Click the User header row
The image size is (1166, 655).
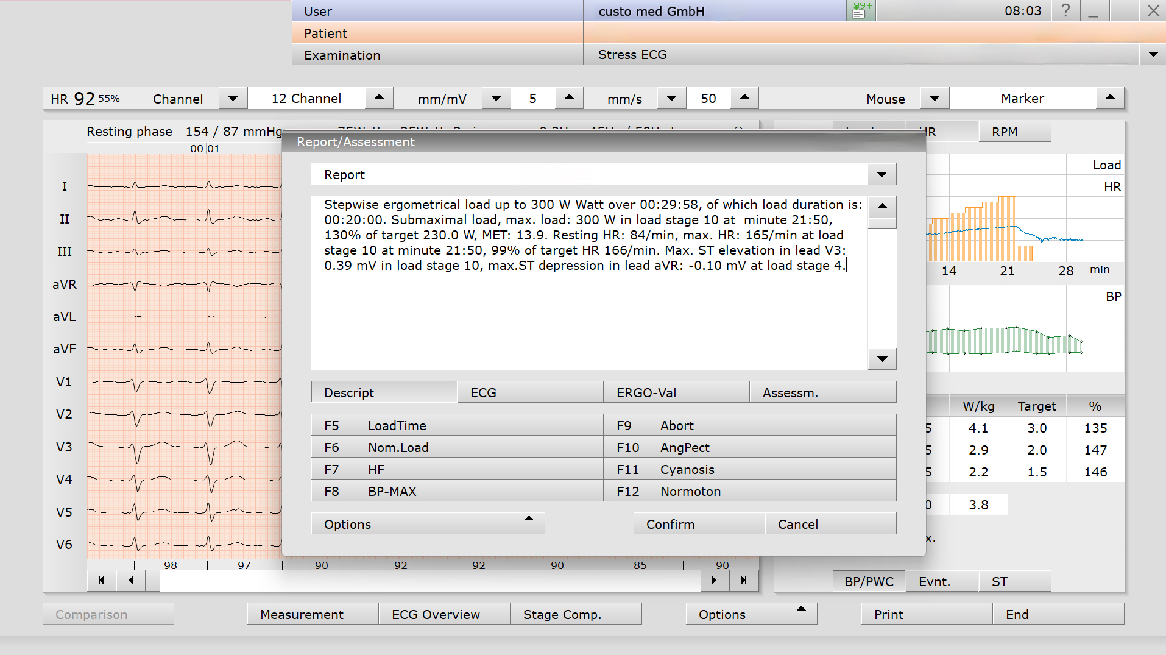tap(569, 10)
